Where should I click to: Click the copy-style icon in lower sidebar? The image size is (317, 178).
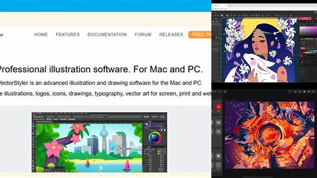(x=218, y=156)
